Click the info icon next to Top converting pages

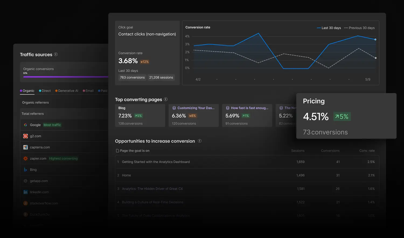click(166, 99)
